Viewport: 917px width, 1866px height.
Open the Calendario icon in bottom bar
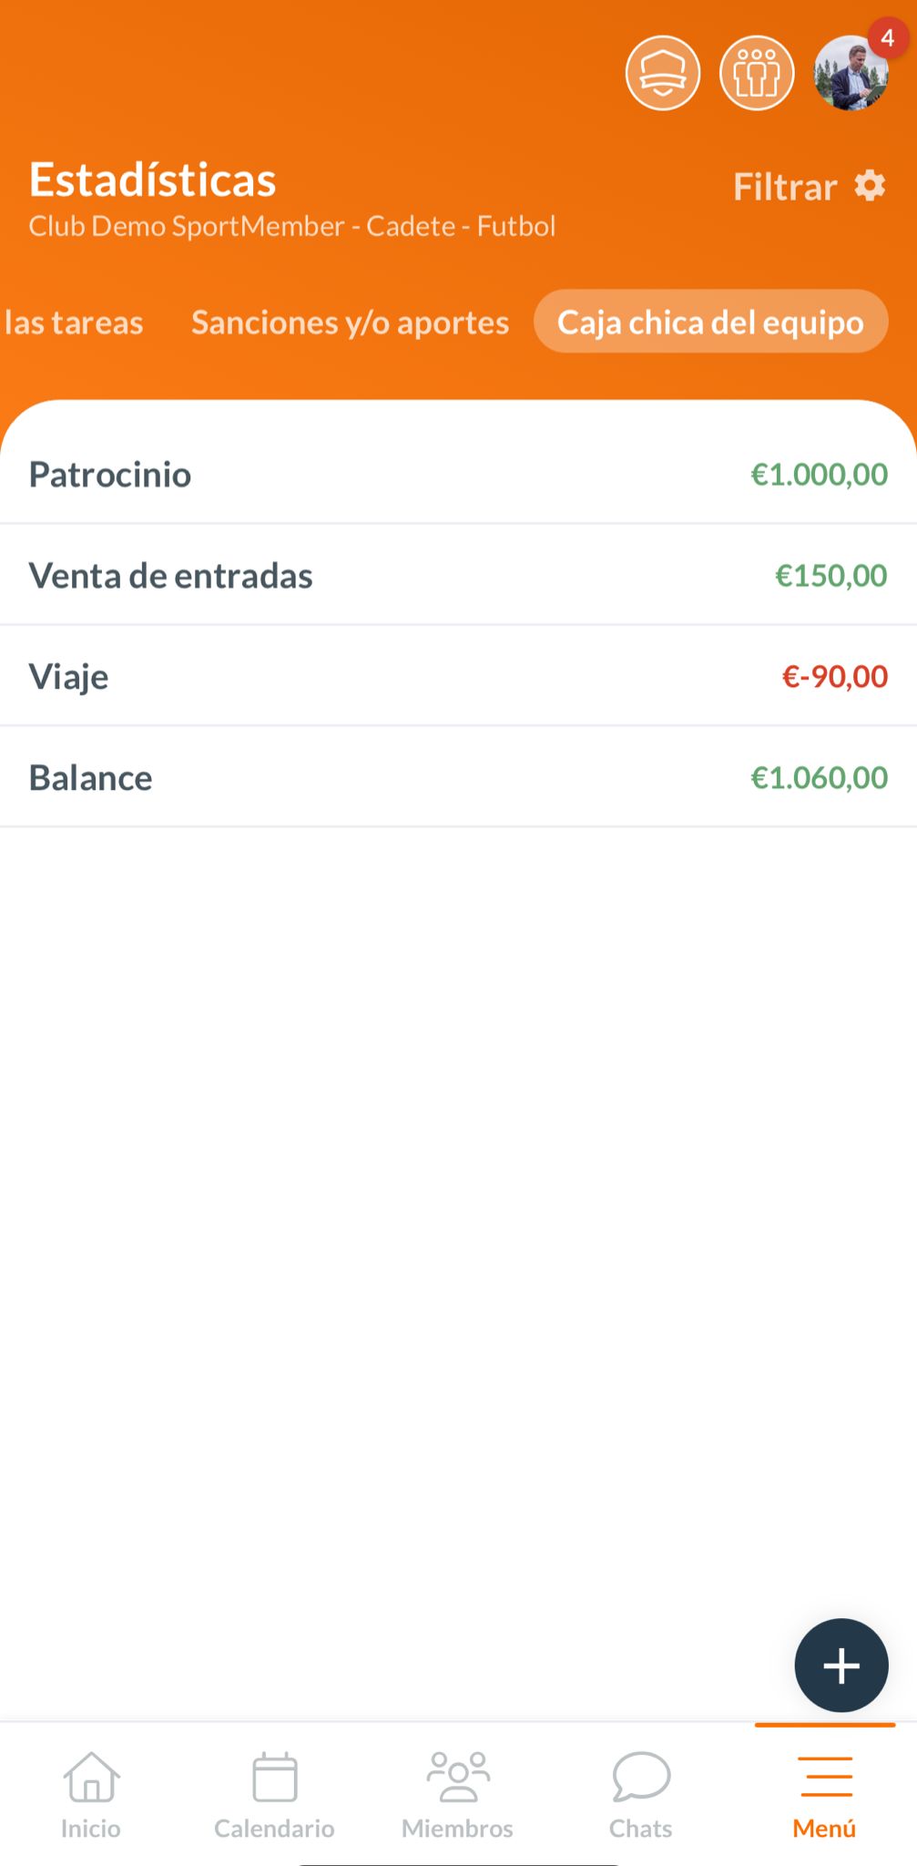pos(274,1777)
